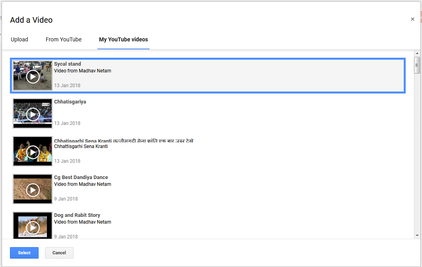This screenshot has width=422, height=267.
Task: Play the Chhatisgarhi Sena Kranti video thumbnail
Action: coord(33,152)
